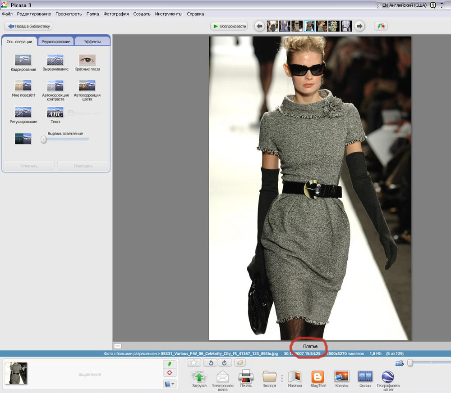Open the add-to-album dropdown in tray
This screenshot has height=393, width=451.
pyautogui.click(x=170, y=384)
